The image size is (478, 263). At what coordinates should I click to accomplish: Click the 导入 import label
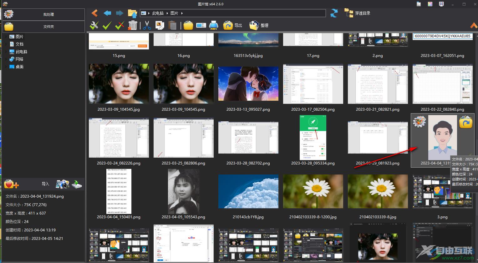(45, 184)
